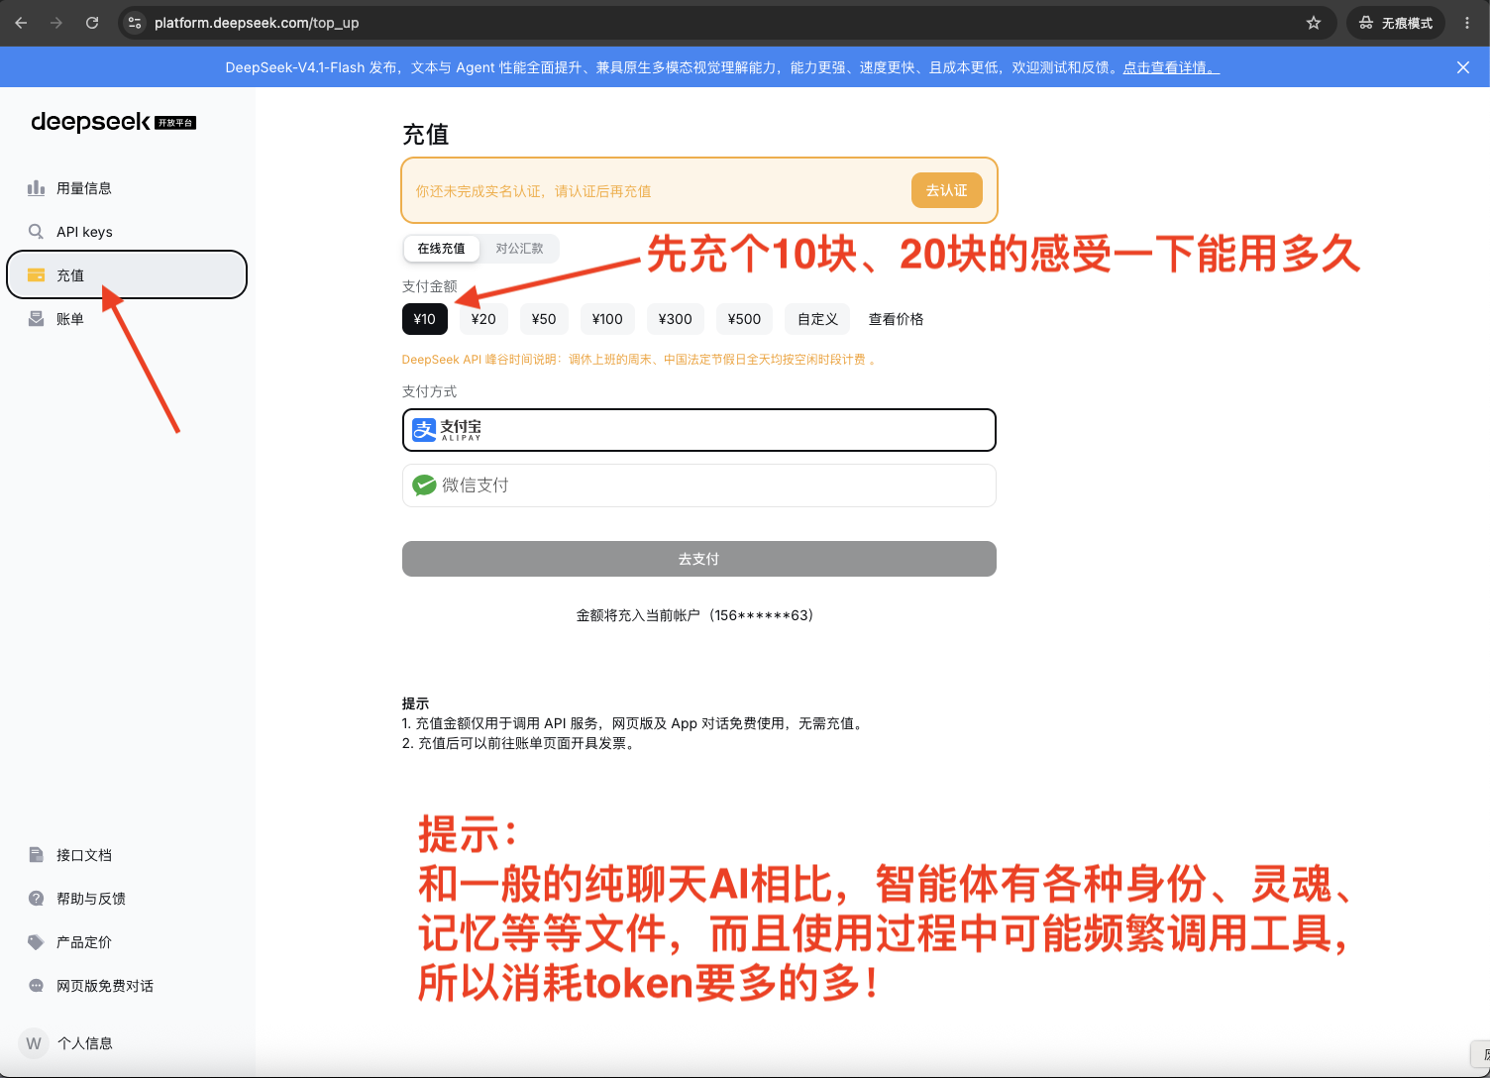Select the ¥300 amount

pyautogui.click(x=676, y=319)
